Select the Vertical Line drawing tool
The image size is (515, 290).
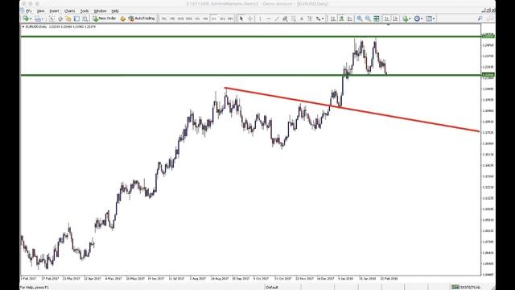[x=260, y=19]
